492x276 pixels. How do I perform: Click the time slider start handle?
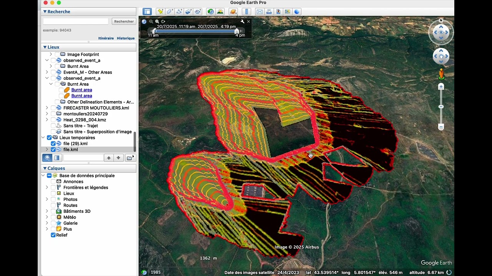pyautogui.click(x=154, y=31)
